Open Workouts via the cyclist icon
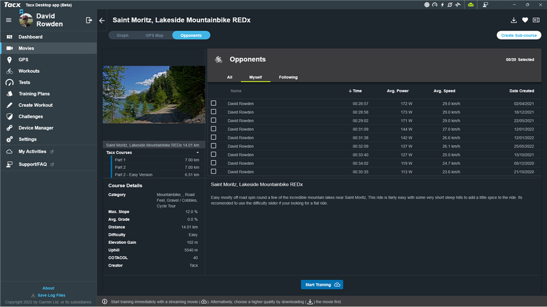Viewport: 547px width, 307px height. [10, 71]
